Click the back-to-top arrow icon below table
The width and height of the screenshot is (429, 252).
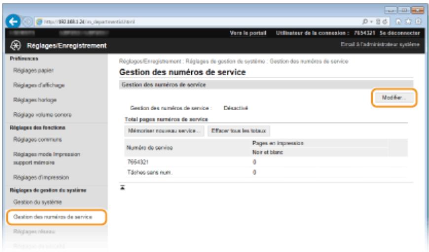click(x=123, y=188)
